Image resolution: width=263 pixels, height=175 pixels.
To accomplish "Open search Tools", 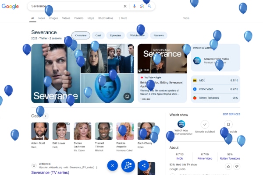I will click(x=186, y=18).
